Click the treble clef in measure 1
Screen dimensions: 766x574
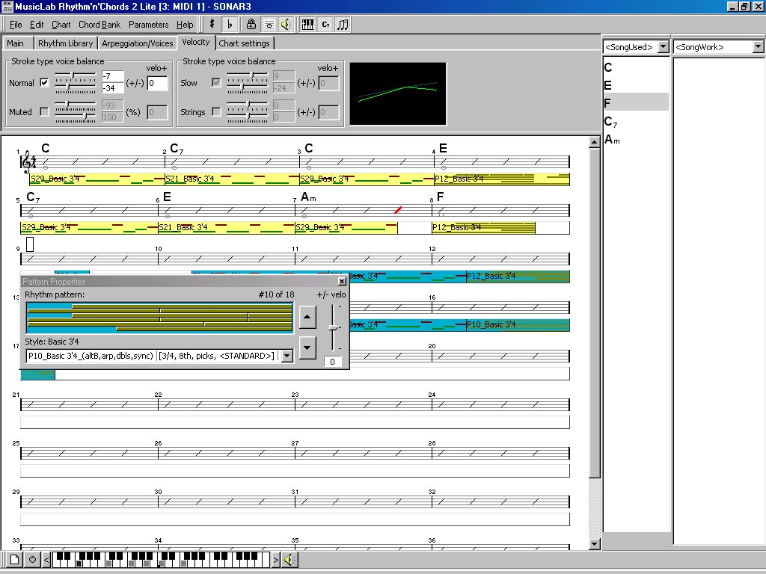tap(28, 161)
